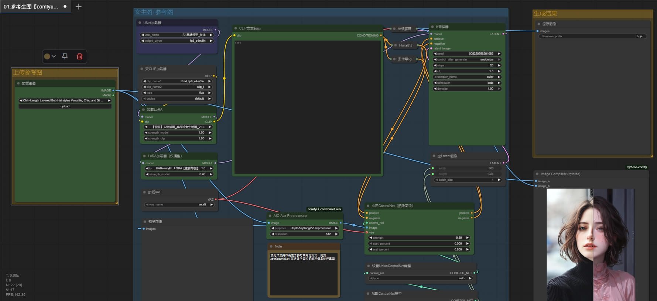
Task: Click the ControlNet strength value field showing 0.80
Action: tap(419, 238)
